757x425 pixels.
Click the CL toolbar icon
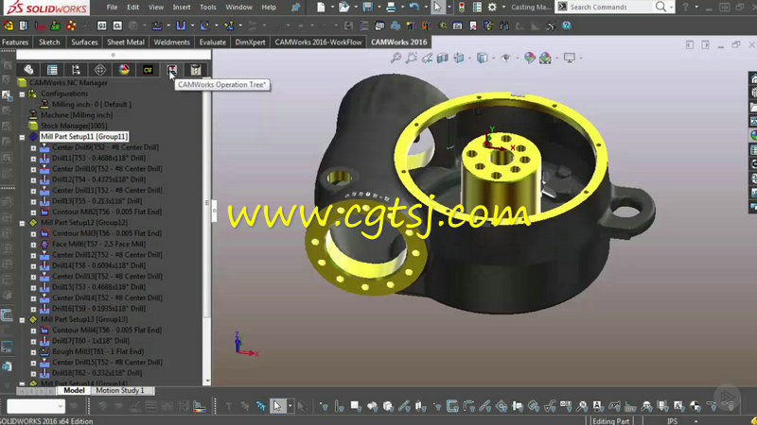coord(117,25)
